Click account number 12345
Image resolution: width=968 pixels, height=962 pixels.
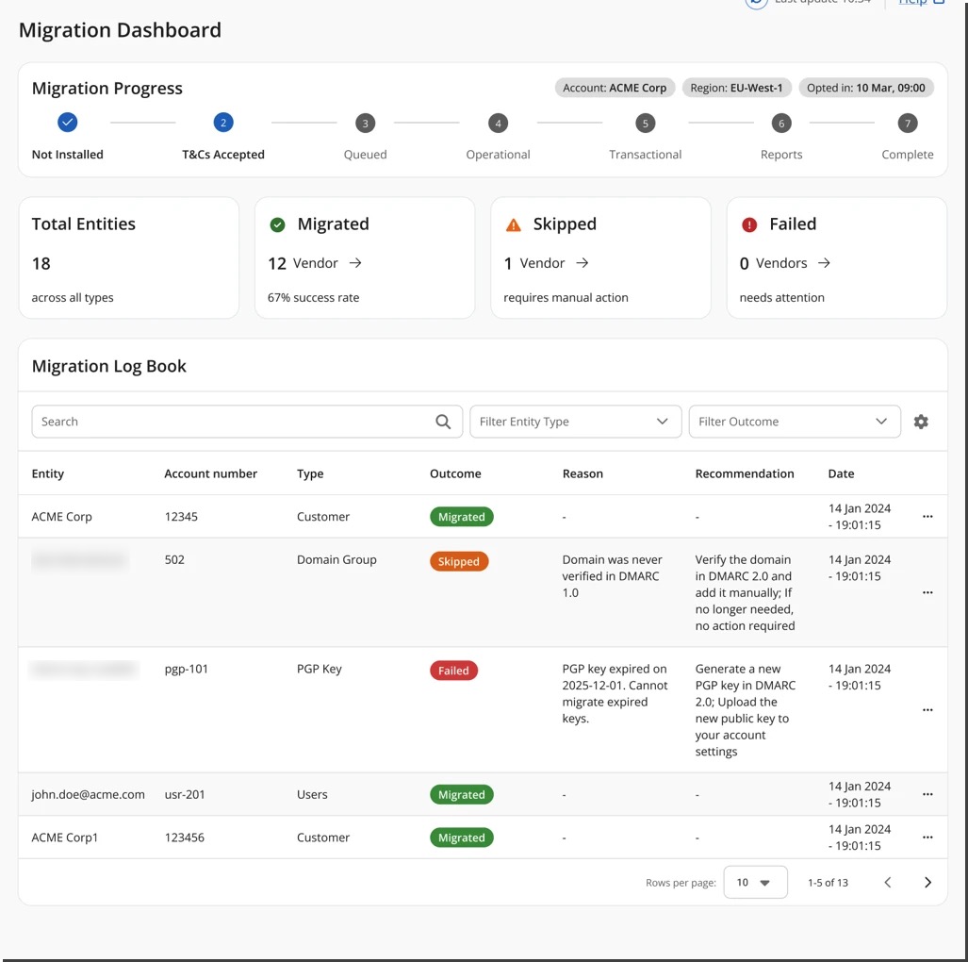[181, 517]
